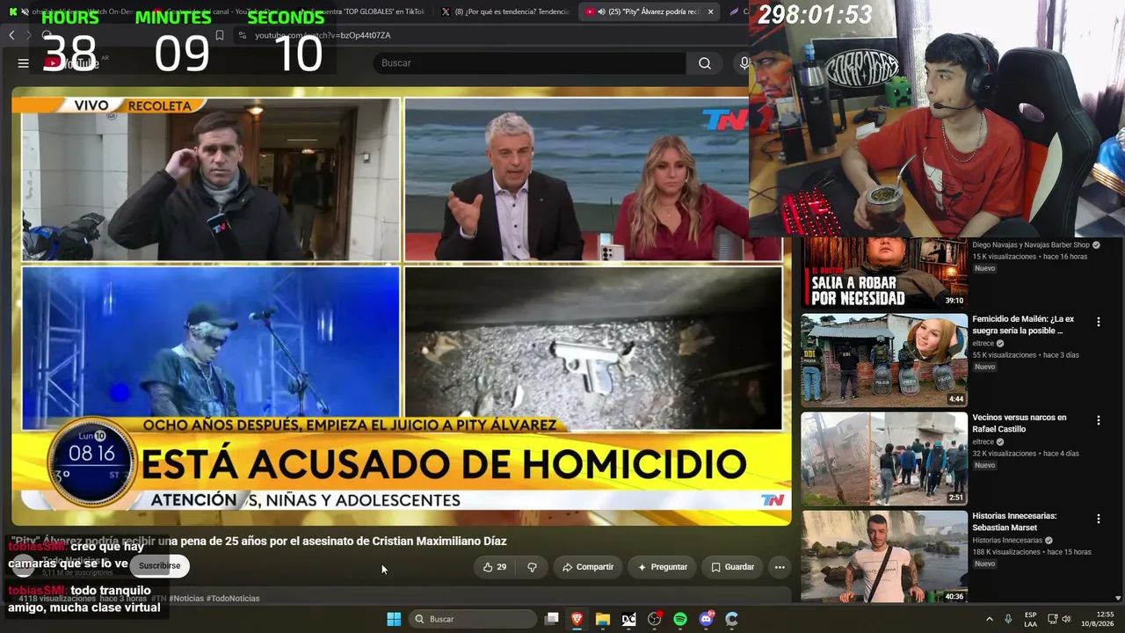The width and height of the screenshot is (1125, 633).
Task: Click the Compartir share button
Action: [x=588, y=567]
